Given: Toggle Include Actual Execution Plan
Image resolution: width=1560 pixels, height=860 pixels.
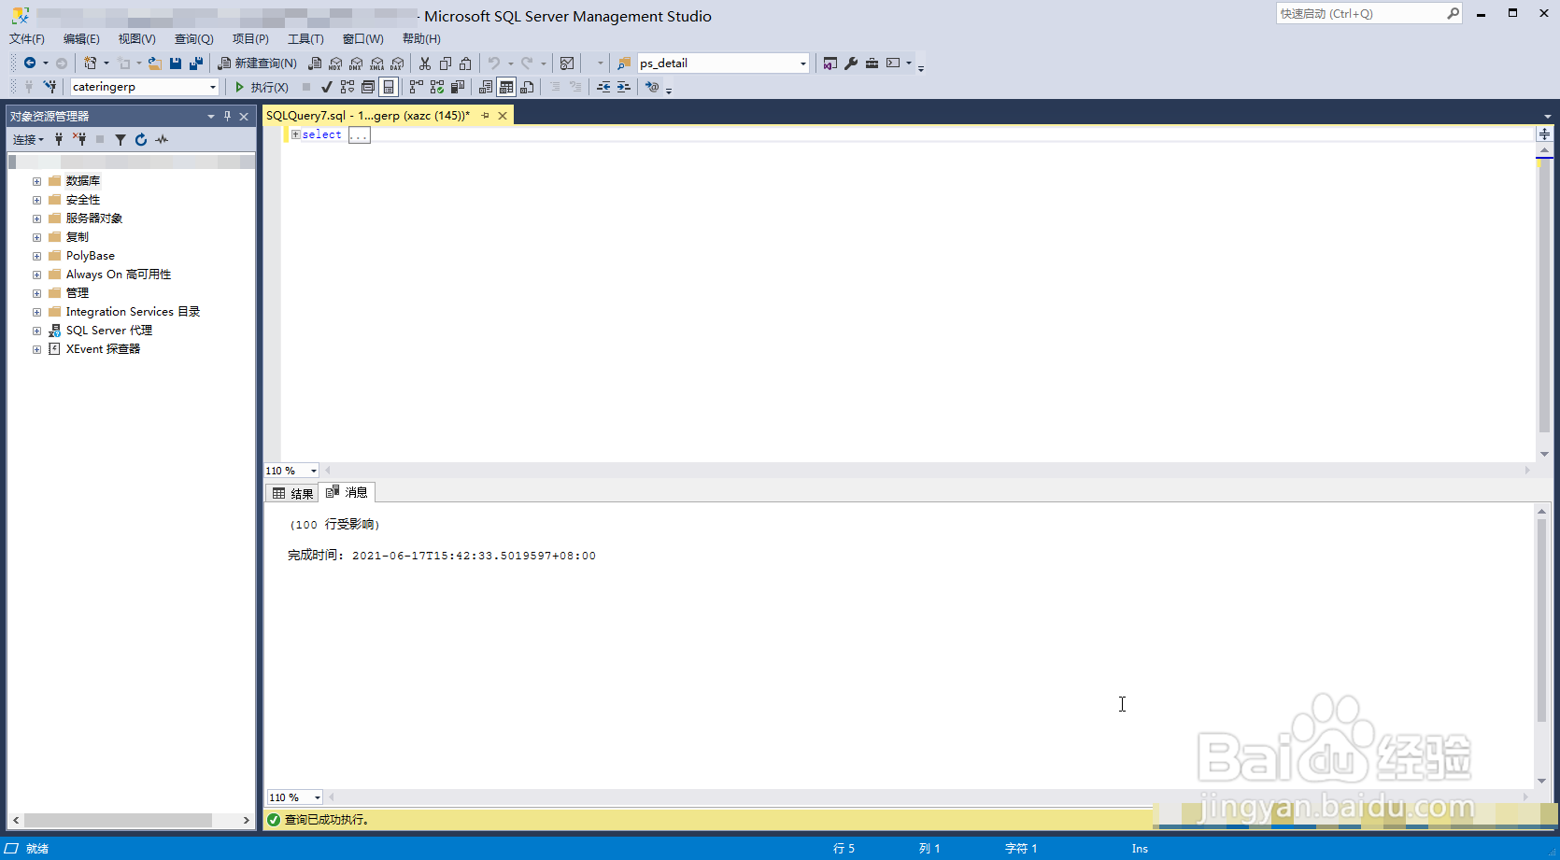Looking at the screenshot, I should point(416,87).
